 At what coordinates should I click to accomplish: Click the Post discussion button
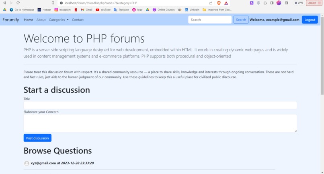pyautogui.click(x=37, y=138)
